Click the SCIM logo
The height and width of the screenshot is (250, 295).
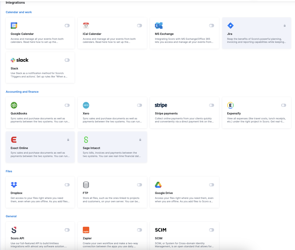pos(161,230)
